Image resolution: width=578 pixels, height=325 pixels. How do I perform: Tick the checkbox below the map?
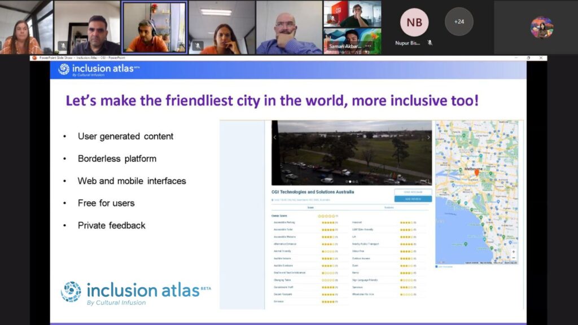(x=437, y=266)
